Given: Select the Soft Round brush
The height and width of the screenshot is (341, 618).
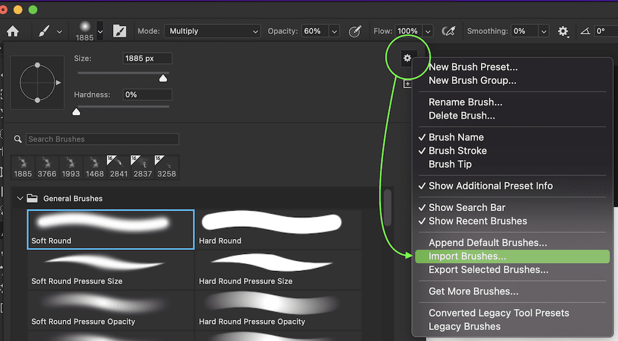Looking at the screenshot, I should click(111, 229).
